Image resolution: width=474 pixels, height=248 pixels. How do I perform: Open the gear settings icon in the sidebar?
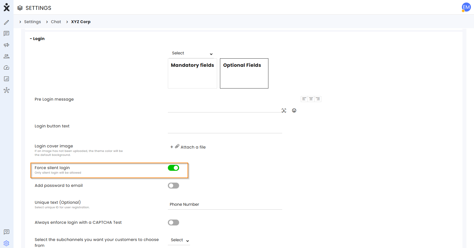(6, 243)
